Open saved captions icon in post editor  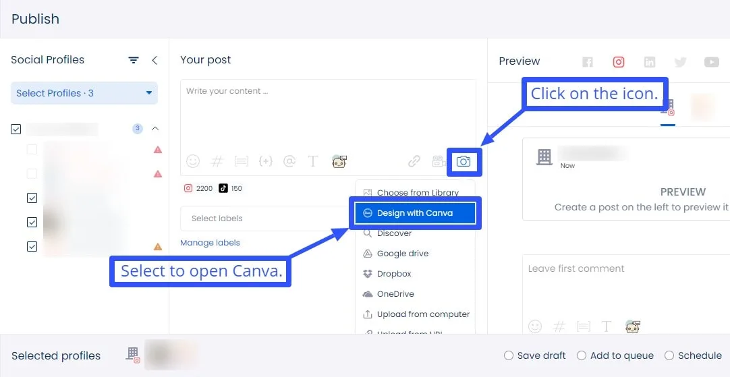(x=241, y=161)
